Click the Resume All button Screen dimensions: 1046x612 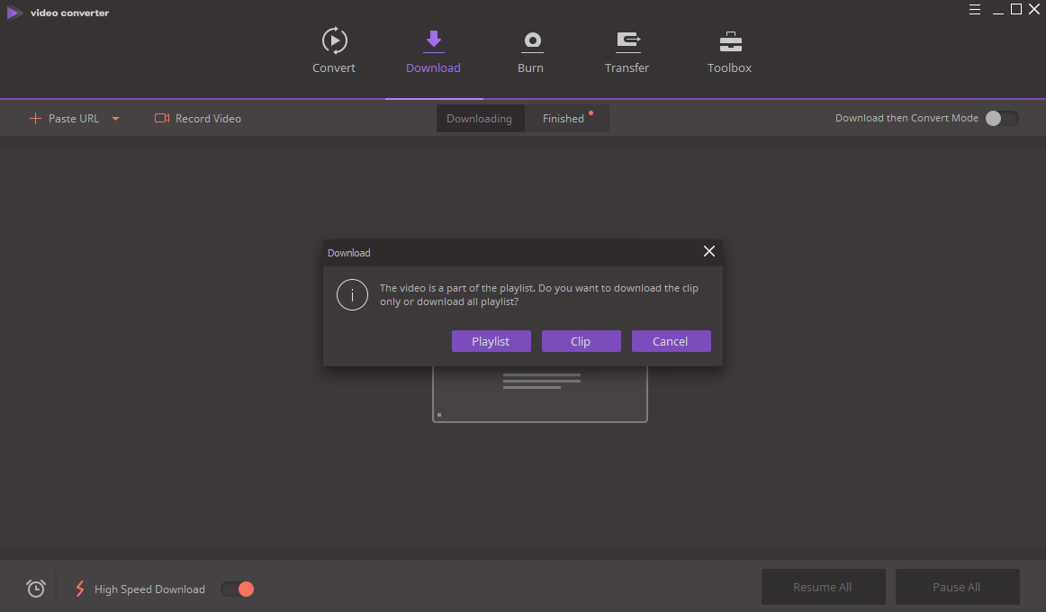(x=823, y=587)
